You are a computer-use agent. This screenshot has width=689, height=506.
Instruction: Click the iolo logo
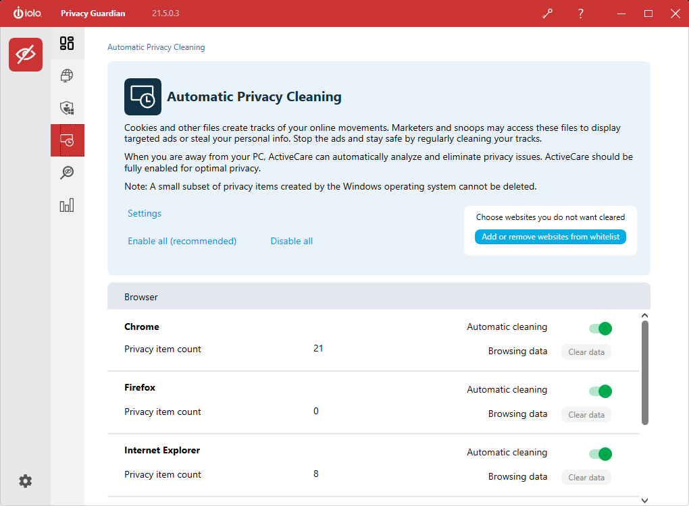pyautogui.click(x=27, y=13)
